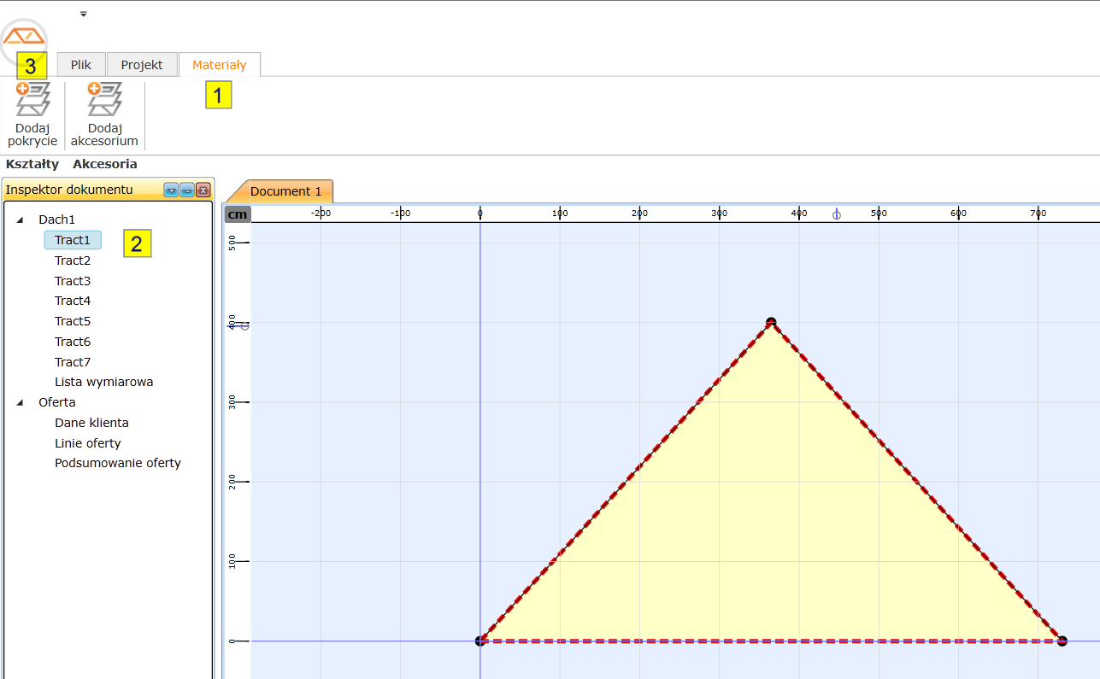Click the orange roof application logo
Viewport: 1100px width, 679px height.
tap(24, 37)
